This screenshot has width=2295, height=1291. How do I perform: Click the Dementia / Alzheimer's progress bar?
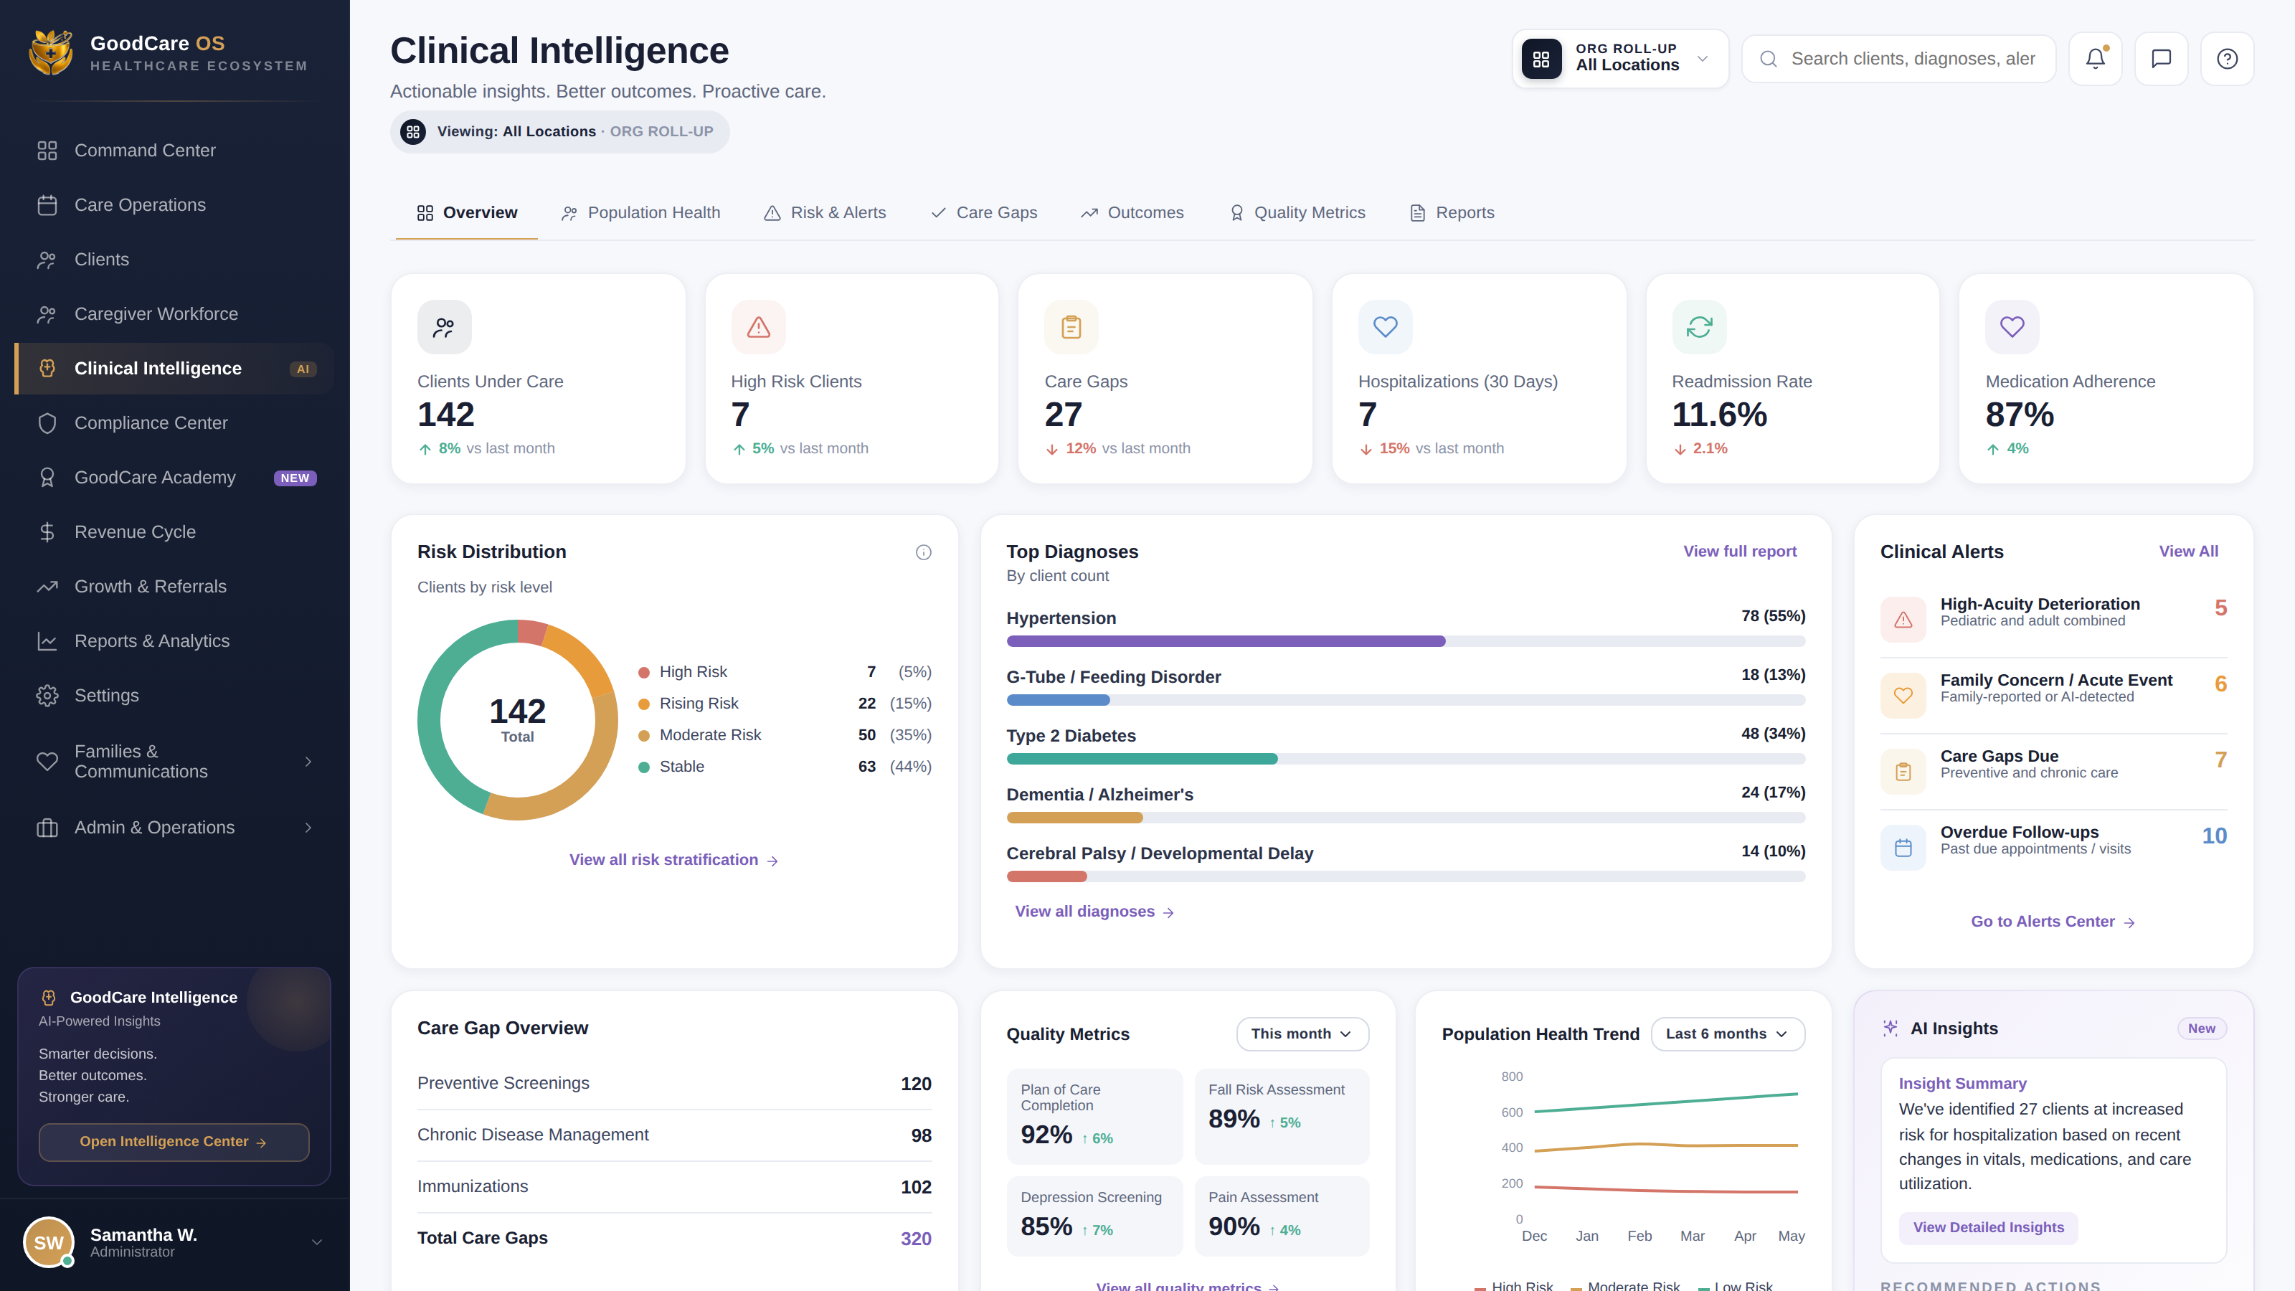(x=1406, y=818)
